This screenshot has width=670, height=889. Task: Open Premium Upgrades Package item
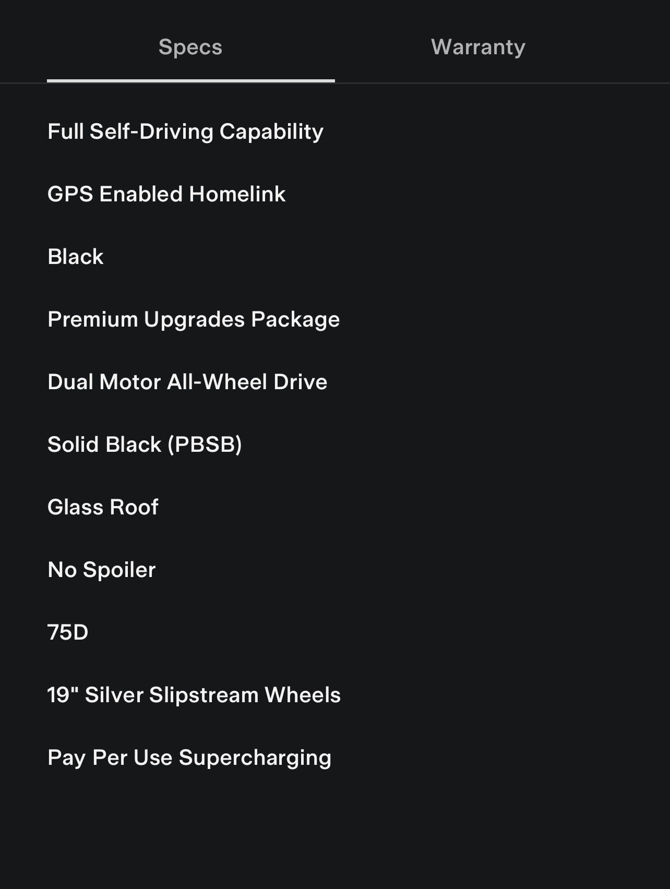(x=194, y=319)
